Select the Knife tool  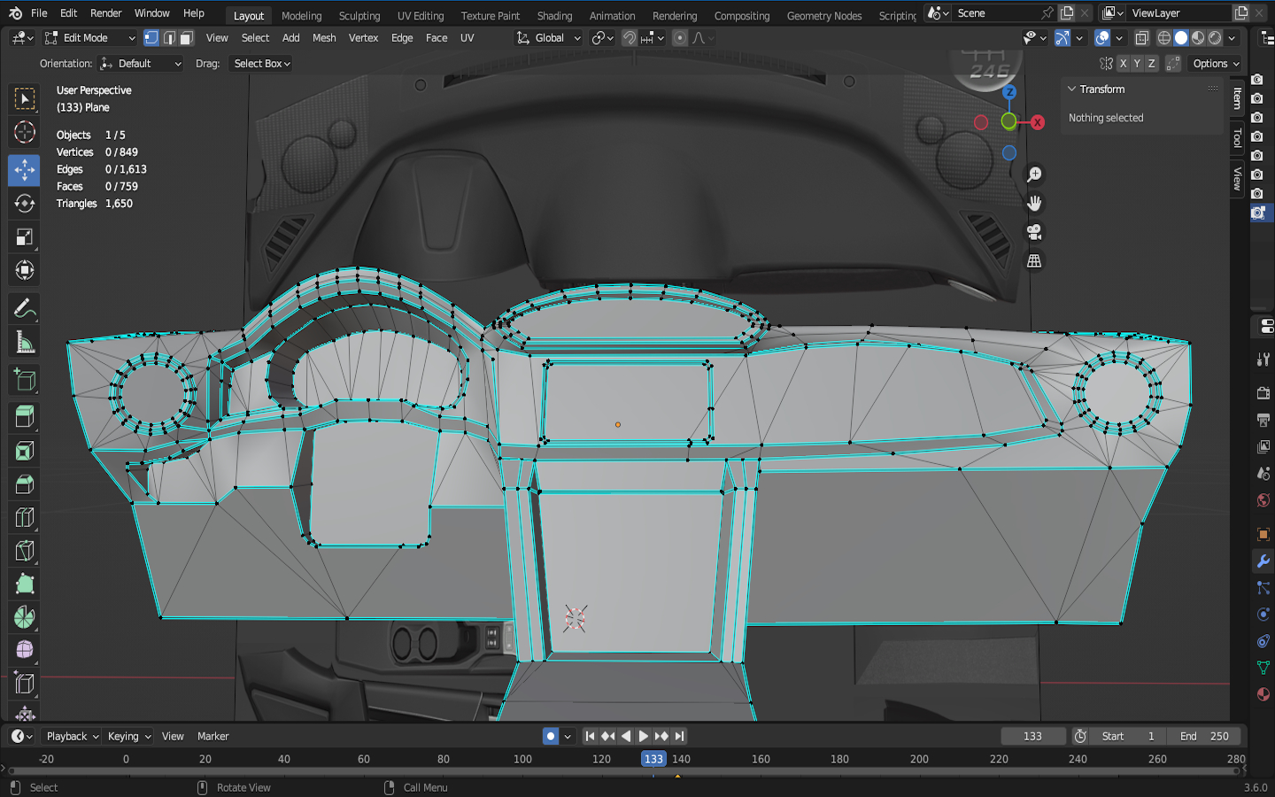(24, 551)
